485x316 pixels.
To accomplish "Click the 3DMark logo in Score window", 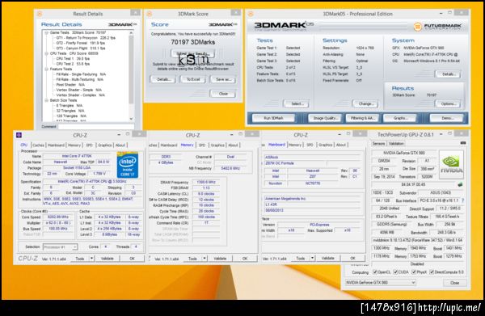I will [x=223, y=24].
